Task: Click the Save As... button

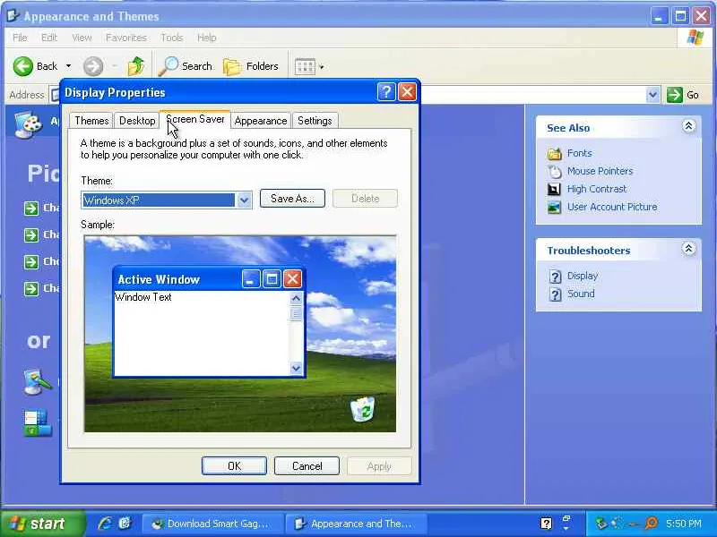Action: coord(293,199)
